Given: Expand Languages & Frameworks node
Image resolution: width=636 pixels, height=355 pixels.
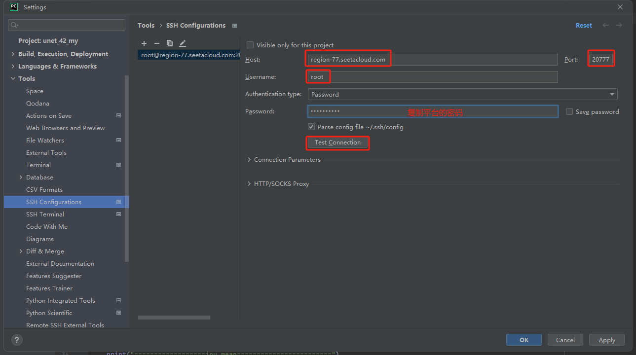Looking at the screenshot, I should pyautogui.click(x=13, y=67).
